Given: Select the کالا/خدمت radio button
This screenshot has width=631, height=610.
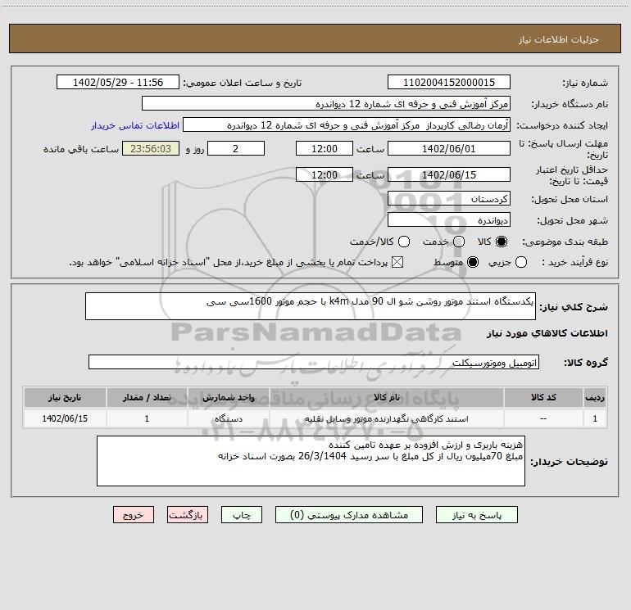Looking at the screenshot, I should pyautogui.click(x=404, y=242).
